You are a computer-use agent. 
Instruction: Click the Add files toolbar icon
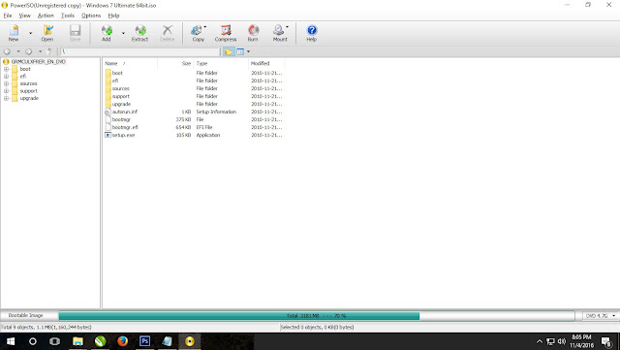(x=107, y=33)
